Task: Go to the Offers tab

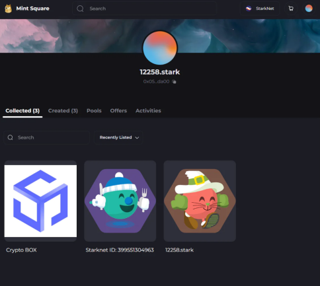Action: [x=118, y=110]
